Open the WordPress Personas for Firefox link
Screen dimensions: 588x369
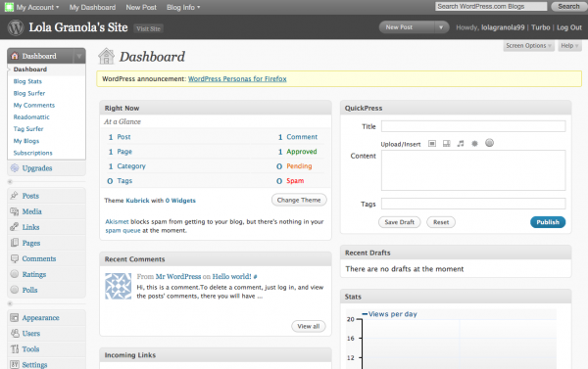237,79
